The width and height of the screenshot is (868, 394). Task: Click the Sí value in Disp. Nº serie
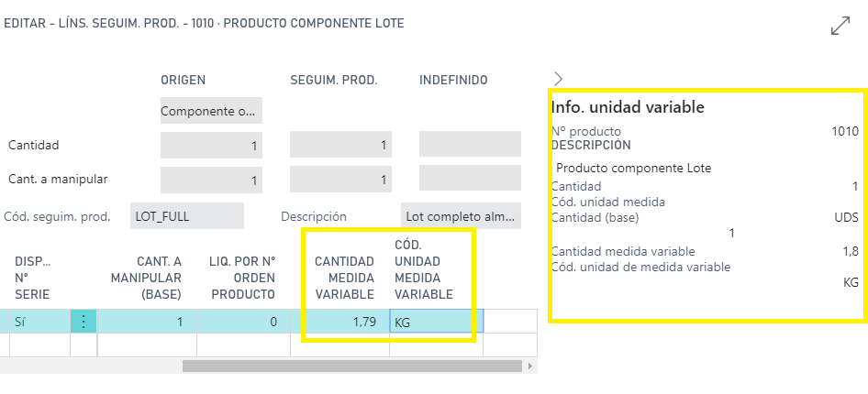[x=20, y=321]
